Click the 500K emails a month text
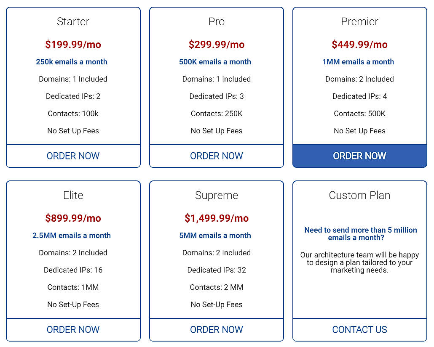Viewport: 434px width, 347px height. [215, 61]
